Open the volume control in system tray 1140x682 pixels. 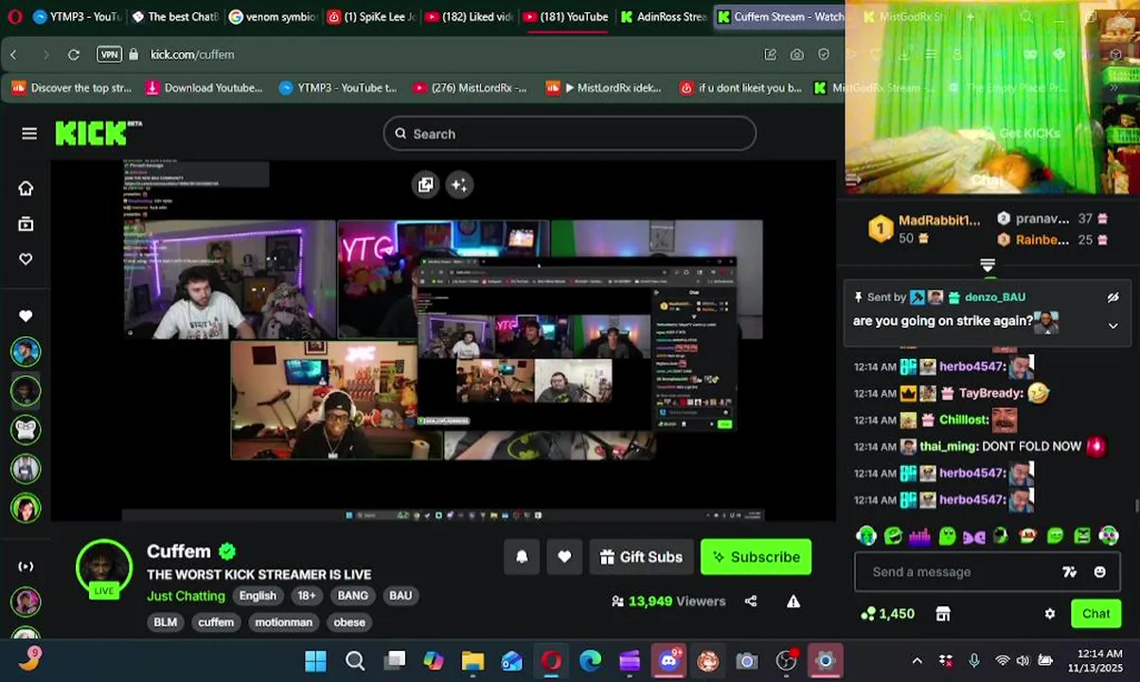click(1023, 660)
